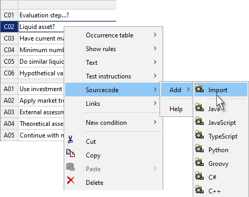
Task: Expand the Paste submenu arrow
Action: click(x=155, y=169)
